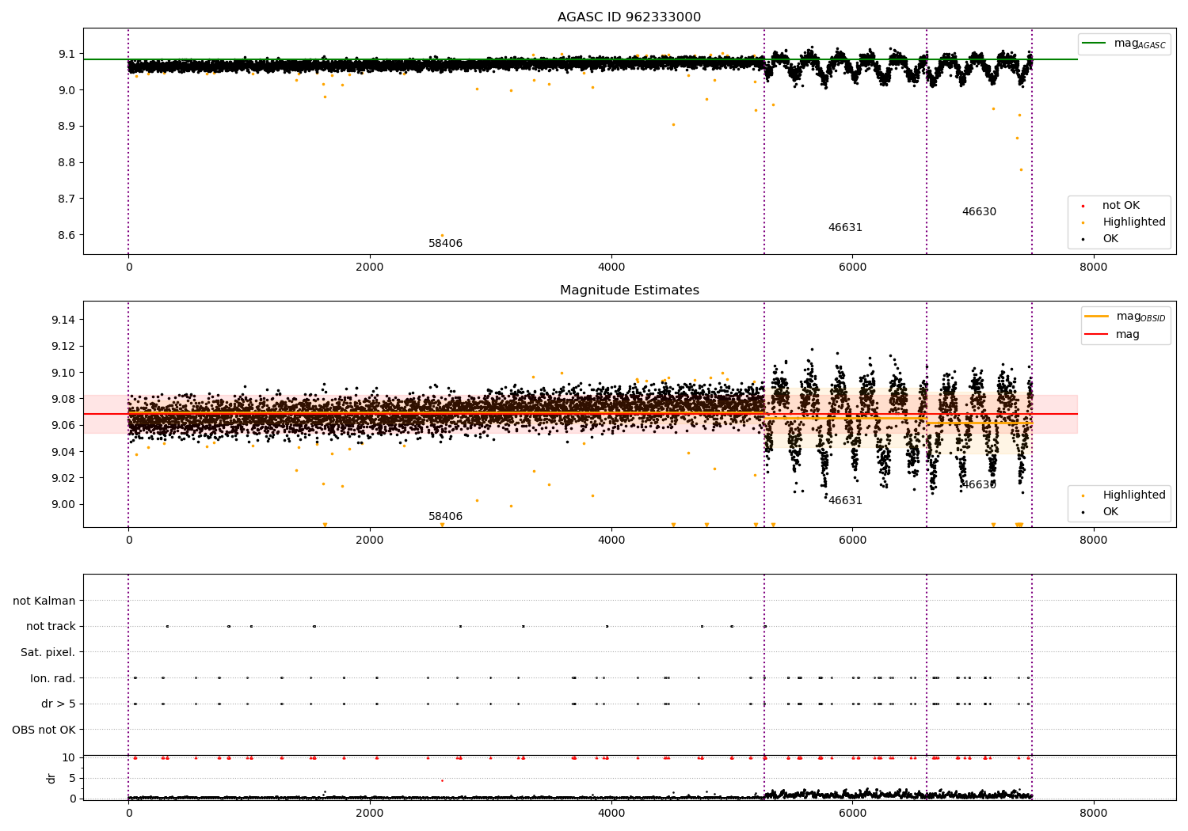Click the 'not Kalman' row label
This screenshot has width=1188, height=831.
click(x=44, y=601)
